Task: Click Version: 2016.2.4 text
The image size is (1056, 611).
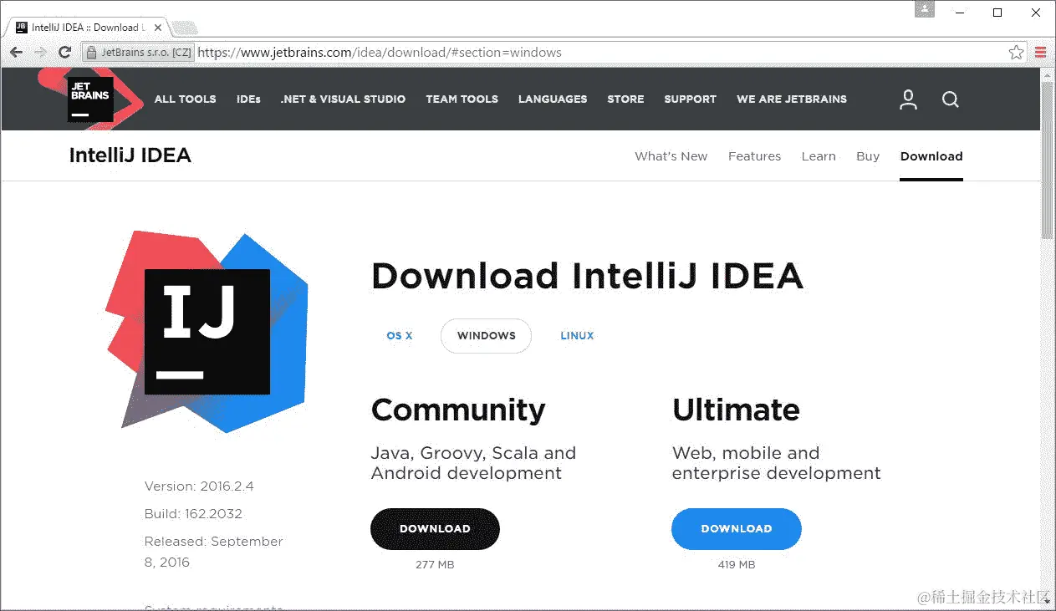Action: (x=199, y=486)
